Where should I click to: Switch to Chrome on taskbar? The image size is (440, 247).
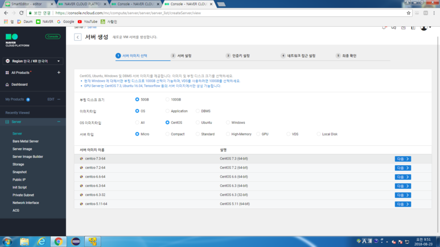click(x=59, y=241)
